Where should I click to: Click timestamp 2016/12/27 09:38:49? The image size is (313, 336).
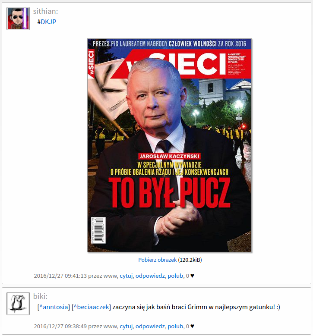tap(60, 326)
